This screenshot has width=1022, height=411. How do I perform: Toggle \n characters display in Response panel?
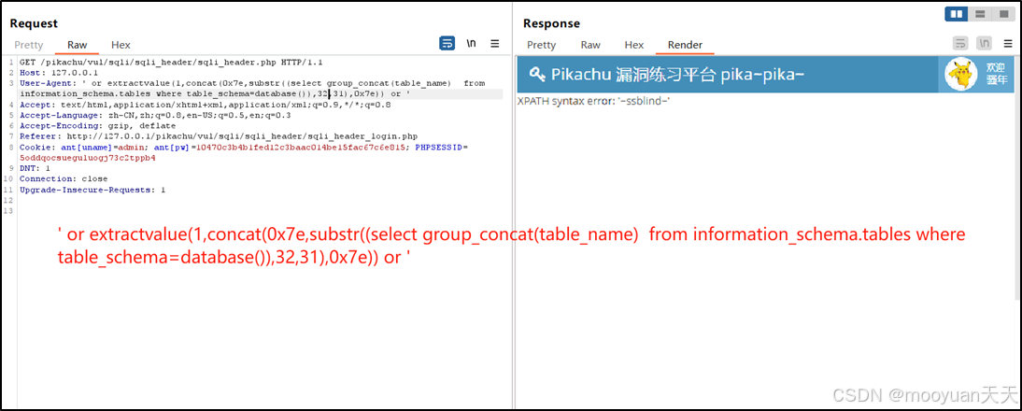pyautogui.click(x=985, y=44)
